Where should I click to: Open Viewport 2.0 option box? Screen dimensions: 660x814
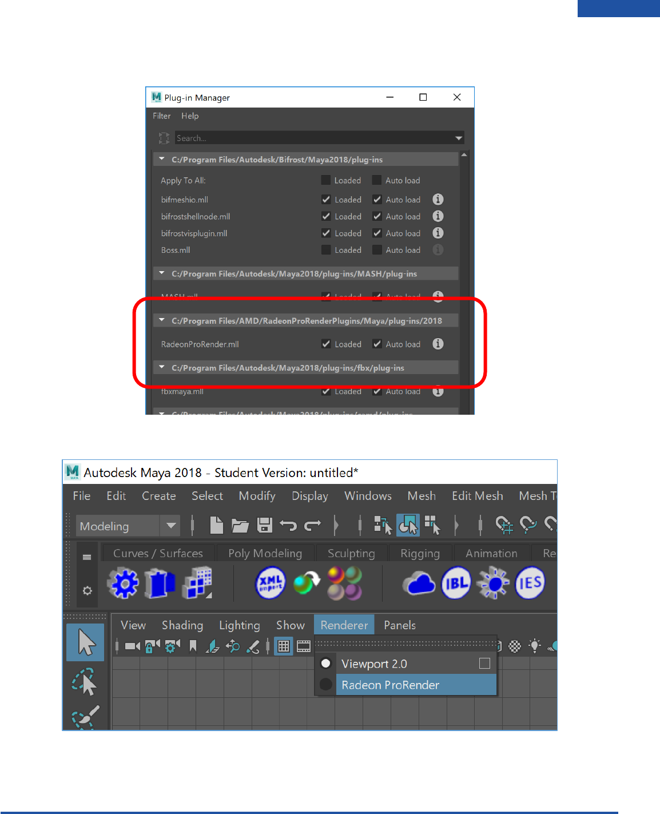point(484,664)
